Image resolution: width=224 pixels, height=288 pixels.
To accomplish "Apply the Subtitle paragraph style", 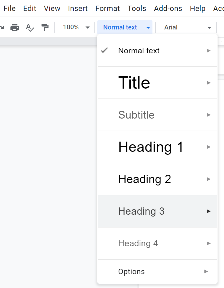I will pyautogui.click(x=157, y=115).
